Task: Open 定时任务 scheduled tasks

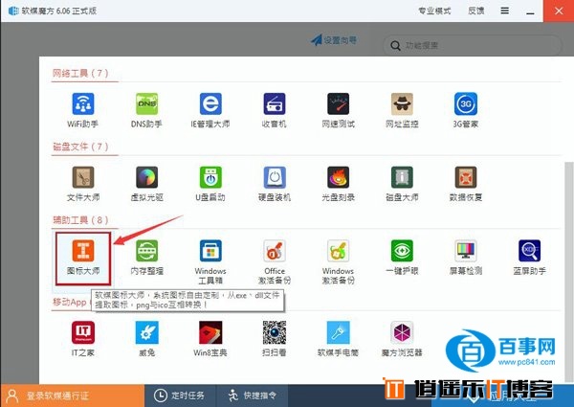Action: (180, 396)
